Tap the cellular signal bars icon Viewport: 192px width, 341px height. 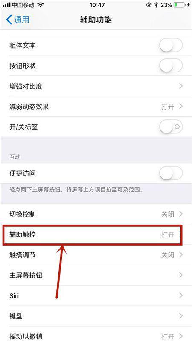click(6, 5)
